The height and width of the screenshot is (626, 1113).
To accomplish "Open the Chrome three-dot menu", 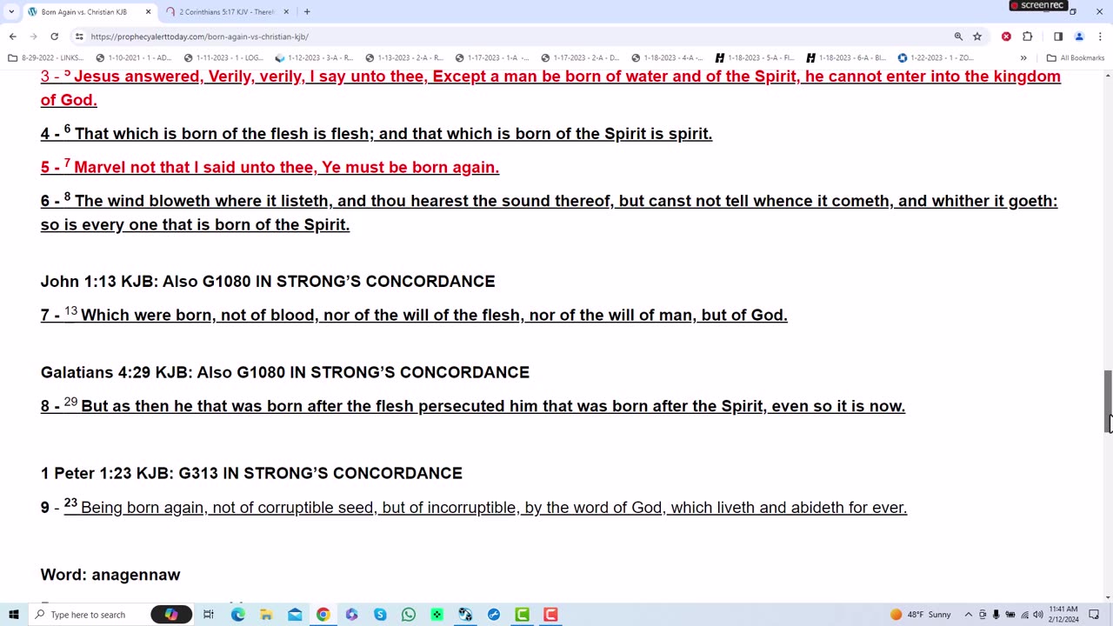I will [x=1100, y=37].
